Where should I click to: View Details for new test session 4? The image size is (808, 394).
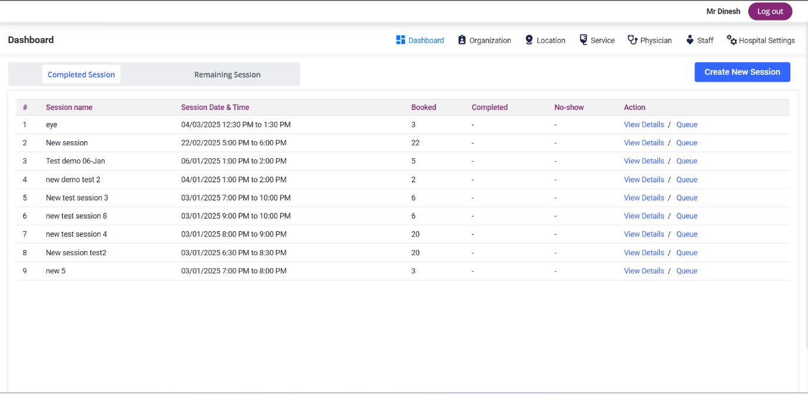tap(643, 234)
